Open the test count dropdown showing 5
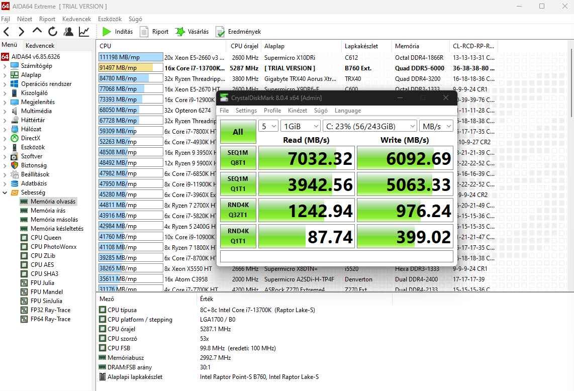The height and width of the screenshot is (391, 574). pyautogui.click(x=268, y=126)
